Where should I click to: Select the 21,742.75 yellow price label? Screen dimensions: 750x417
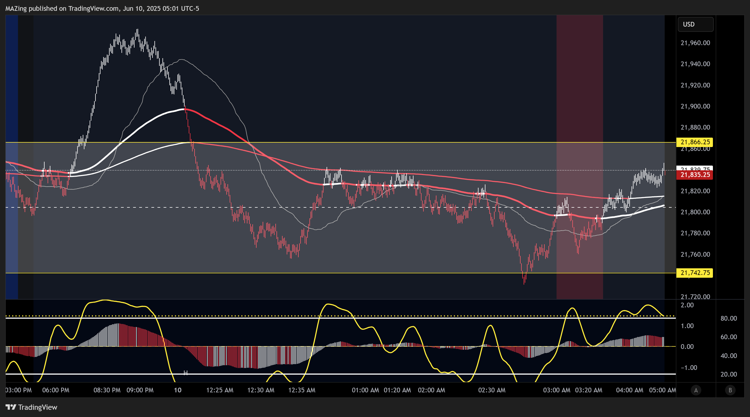point(695,273)
